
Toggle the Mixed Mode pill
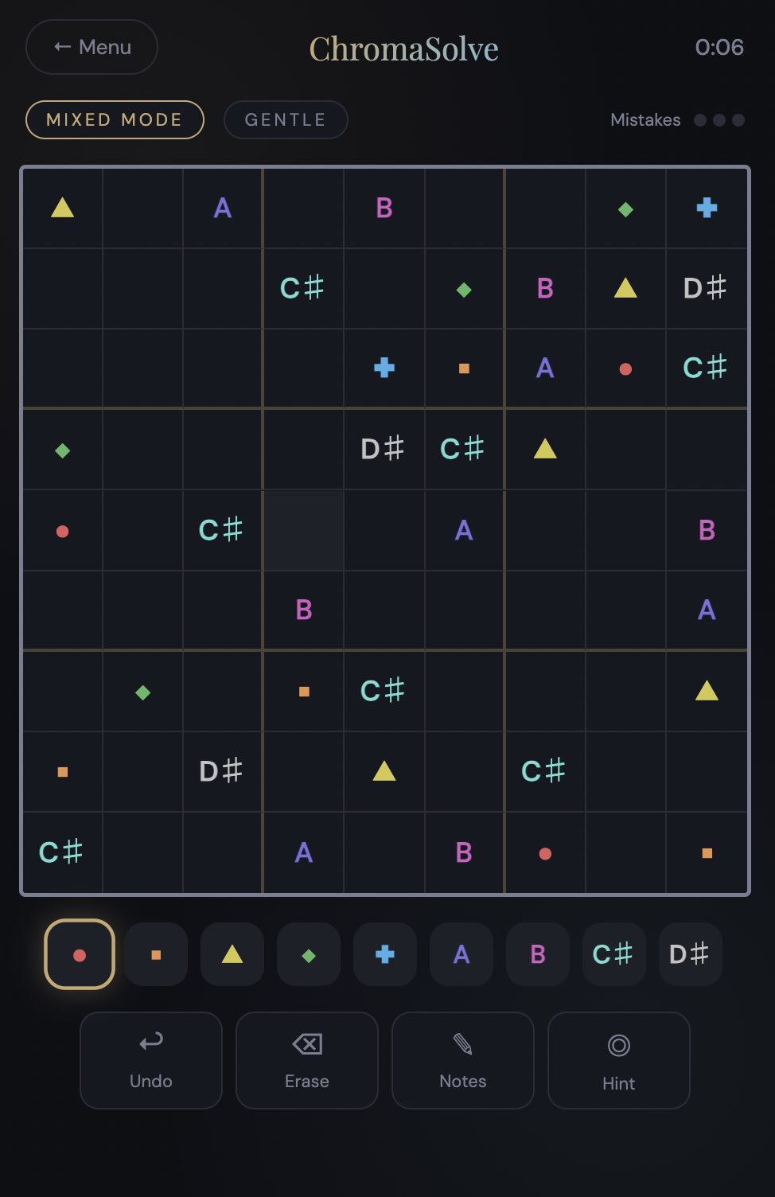click(115, 119)
